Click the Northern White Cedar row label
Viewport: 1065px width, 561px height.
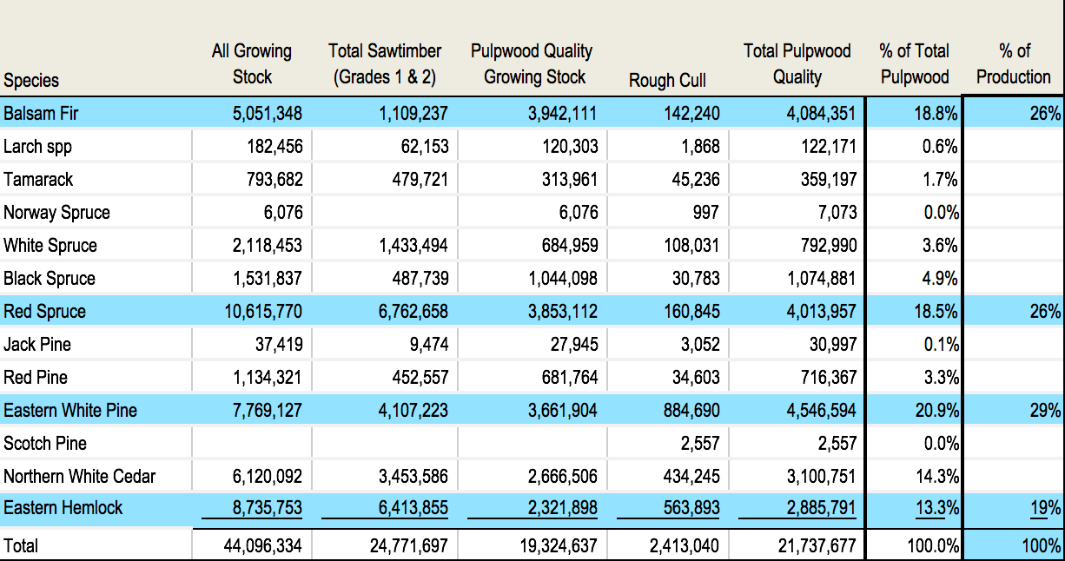point(80,477)
